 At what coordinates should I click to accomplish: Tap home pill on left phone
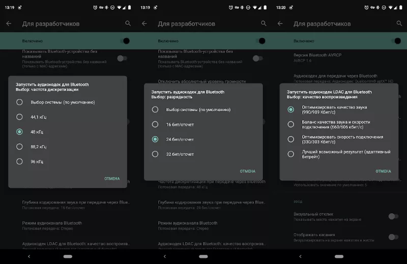coord(68,256)
